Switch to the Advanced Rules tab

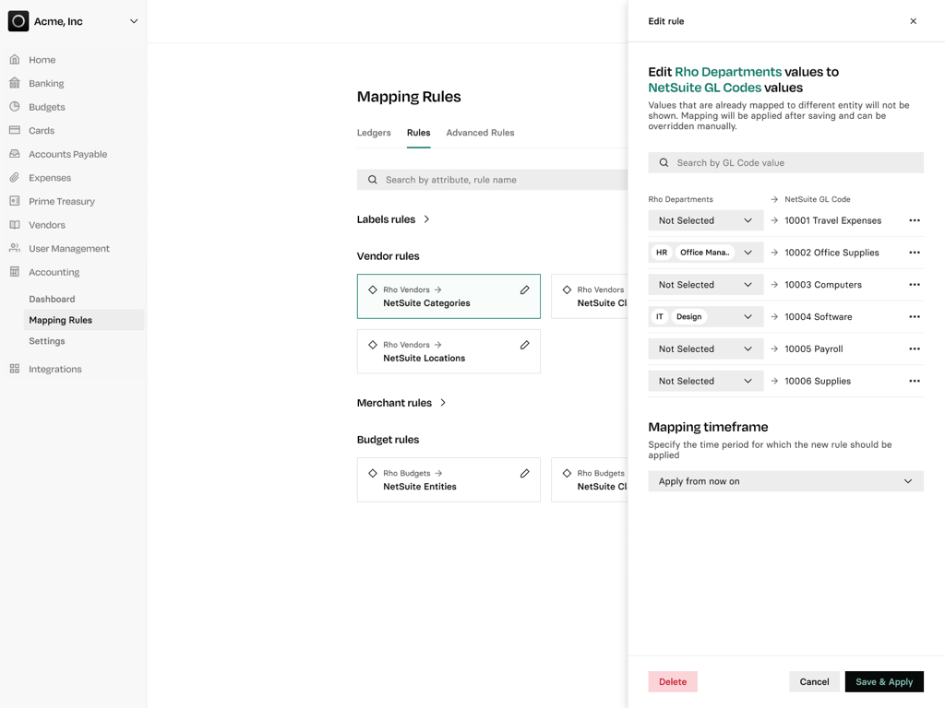click(480, 133)
